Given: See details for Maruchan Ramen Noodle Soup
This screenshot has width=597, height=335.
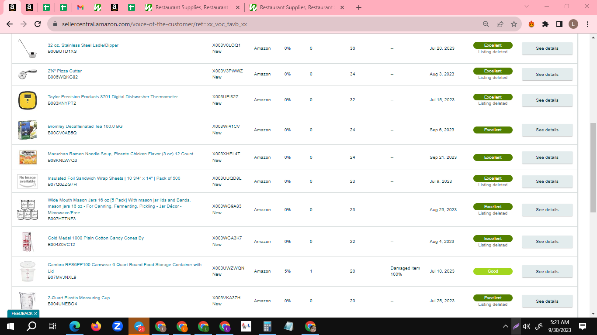Looking at the screenshot, I should click(547, 157).
